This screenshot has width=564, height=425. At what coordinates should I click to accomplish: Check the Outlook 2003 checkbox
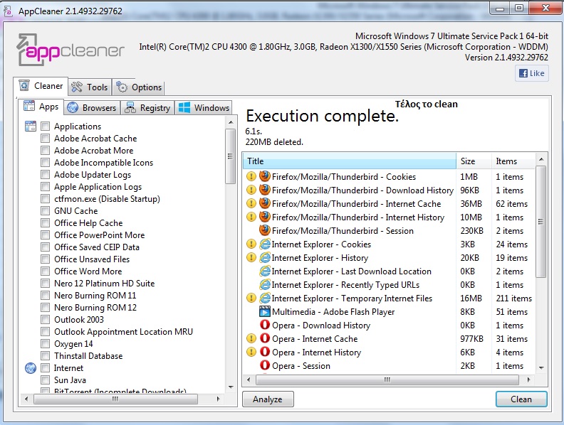pyautogui.click(x=46, y=320)
